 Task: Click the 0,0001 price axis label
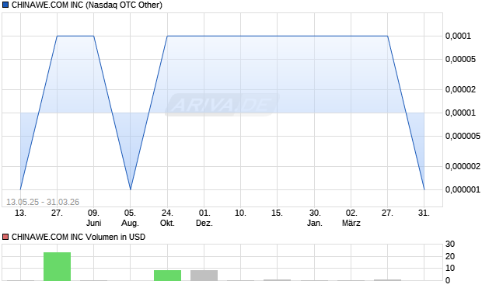[x=458, y=36]
